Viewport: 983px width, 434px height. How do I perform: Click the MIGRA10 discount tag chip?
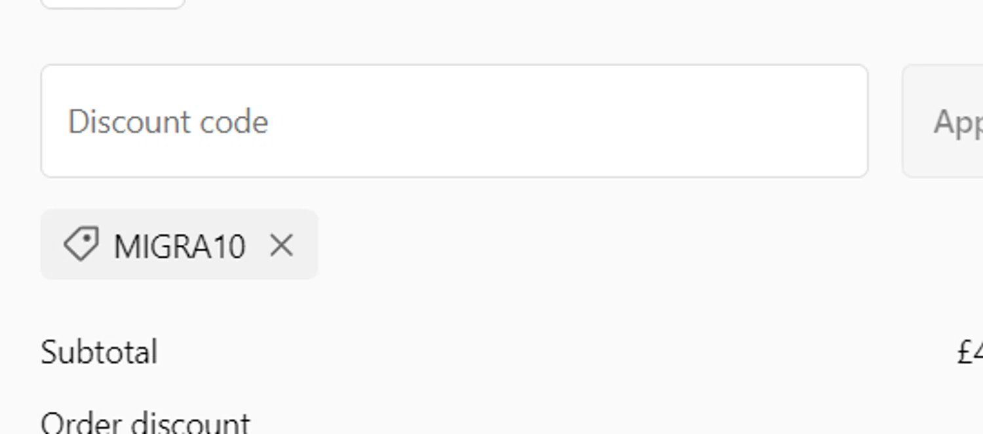tap(179, 245)
